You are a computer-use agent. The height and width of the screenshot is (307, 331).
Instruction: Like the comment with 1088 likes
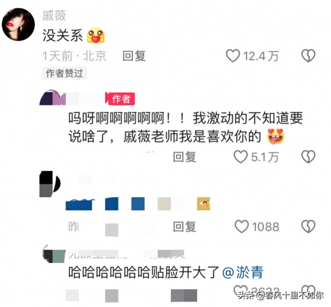click(x=242, y=226)
